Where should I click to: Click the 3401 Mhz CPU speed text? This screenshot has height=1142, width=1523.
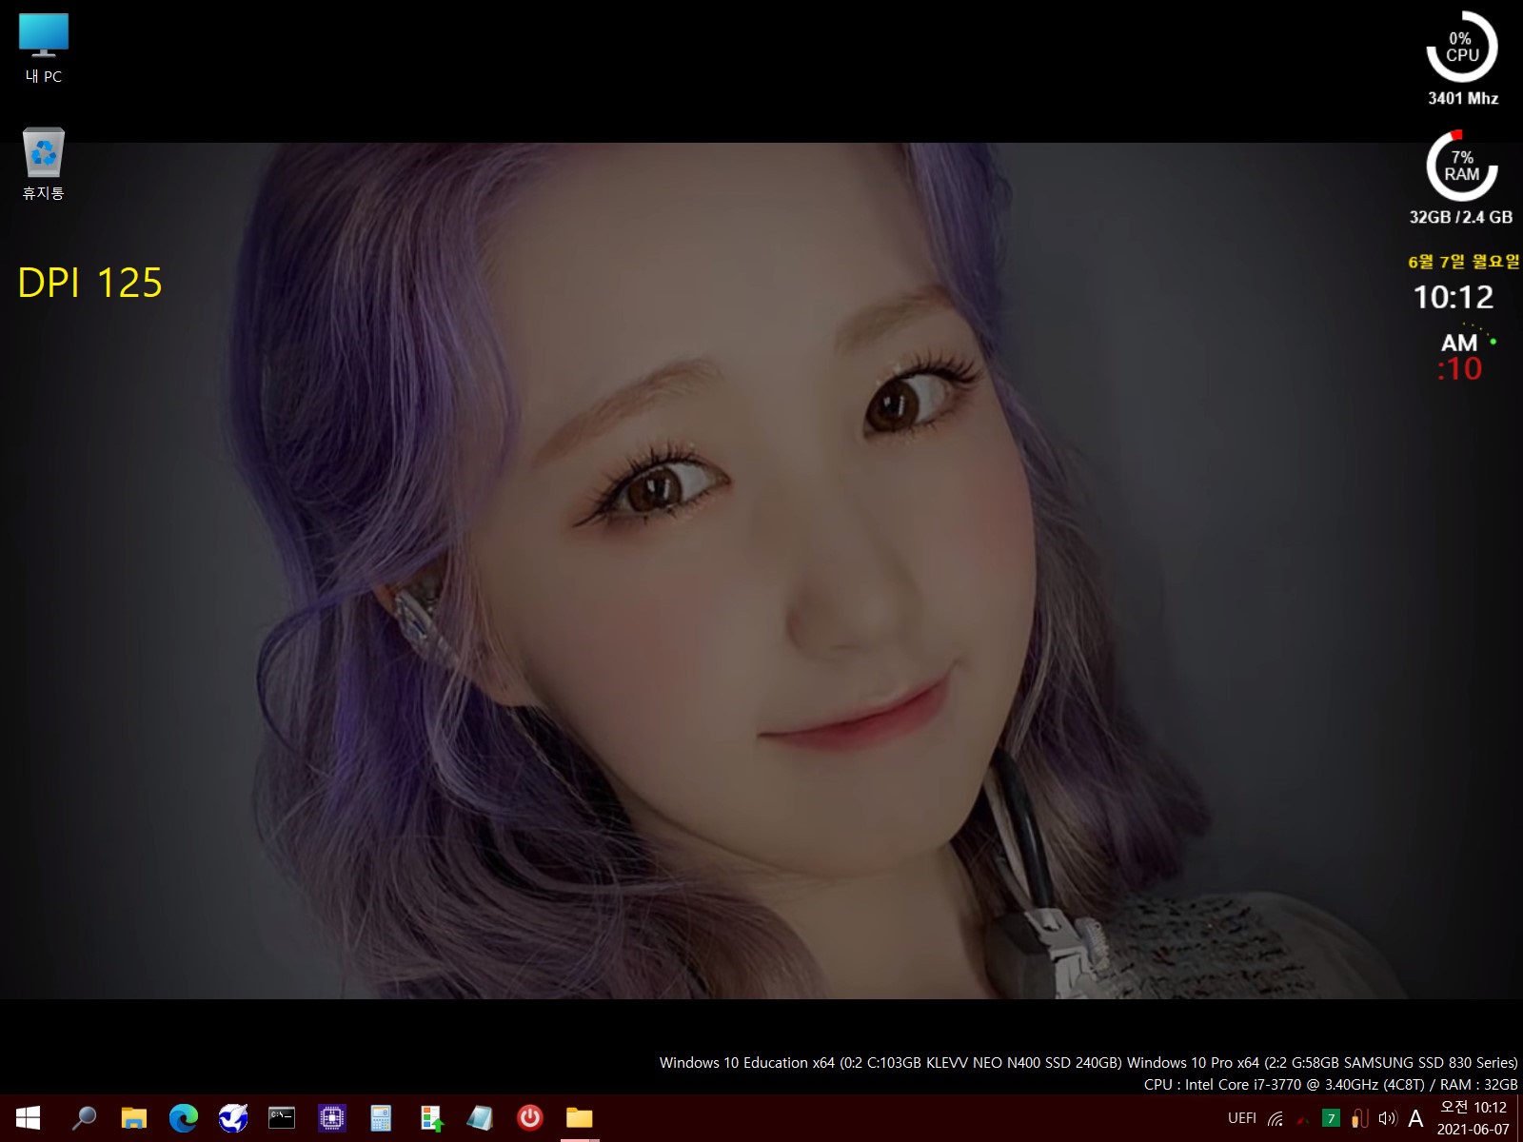point(1463,98)
